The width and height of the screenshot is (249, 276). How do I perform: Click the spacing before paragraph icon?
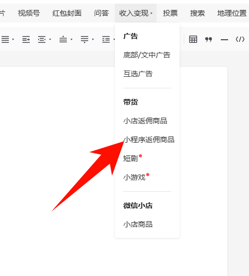pos(63,39)
